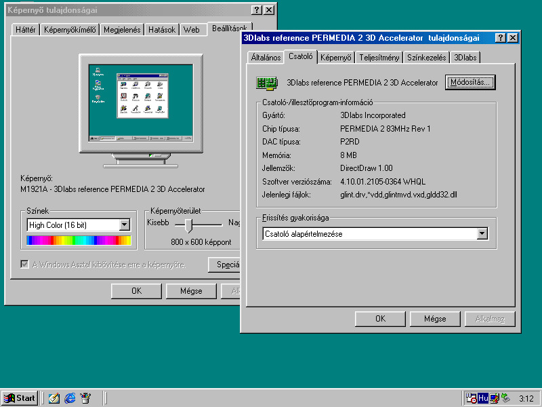Click the glint.drv file list text
Image resolution: width=542 pixels, height=407 pixels.
click(x=398, y=195)
